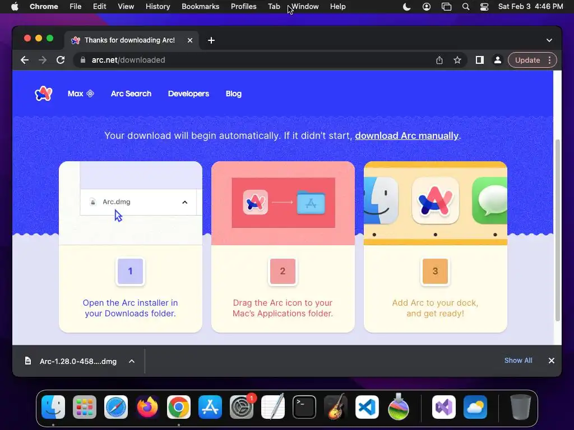Open the cloud weather app in dock

475,407
